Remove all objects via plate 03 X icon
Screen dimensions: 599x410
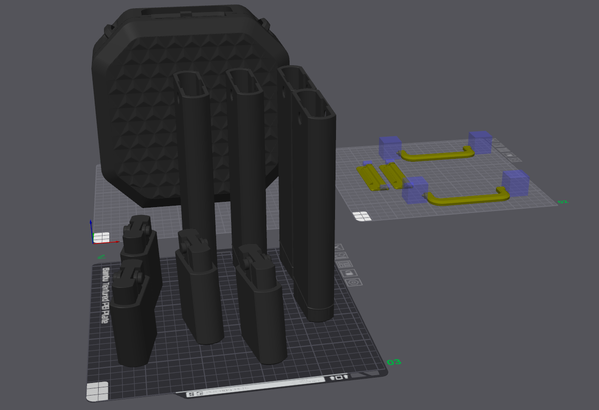(x=338, y=247)
